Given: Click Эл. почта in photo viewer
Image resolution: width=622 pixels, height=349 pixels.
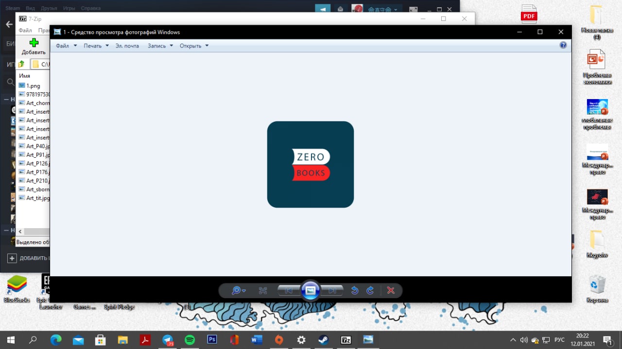Looking at the screenshot, I should coord(127,46).
